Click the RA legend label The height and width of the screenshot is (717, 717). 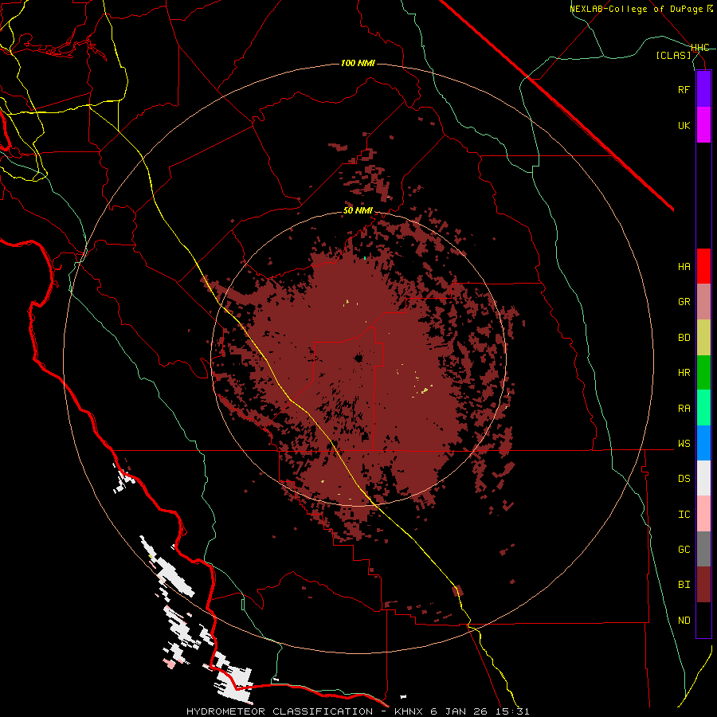tap(684, 409)
